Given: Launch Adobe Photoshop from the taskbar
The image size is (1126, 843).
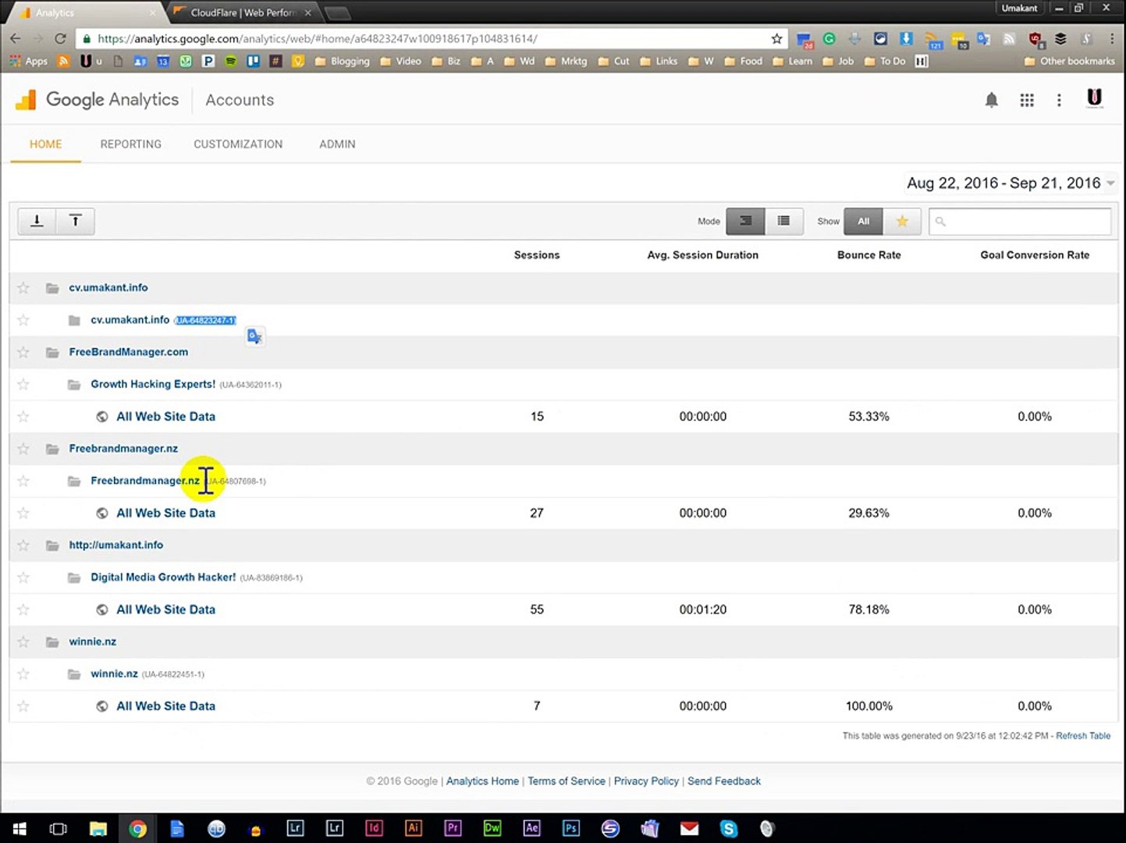Looking at the screenshot, I should click(571, 828).
